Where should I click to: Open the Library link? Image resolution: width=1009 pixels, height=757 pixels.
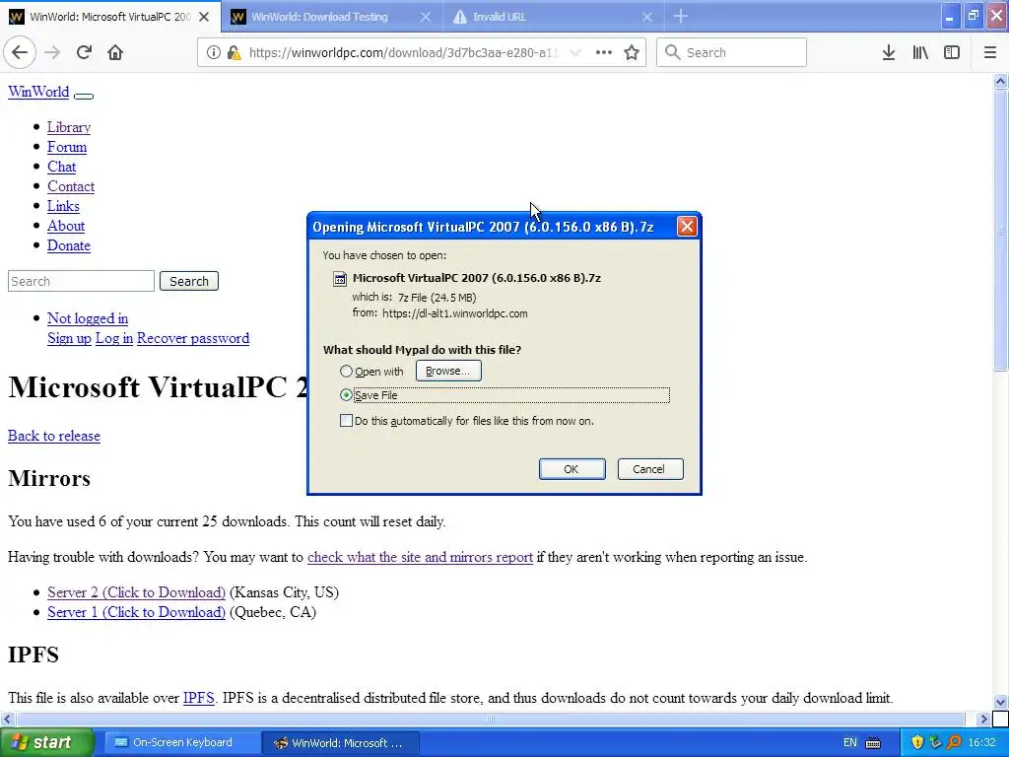[x=69, y=127]
